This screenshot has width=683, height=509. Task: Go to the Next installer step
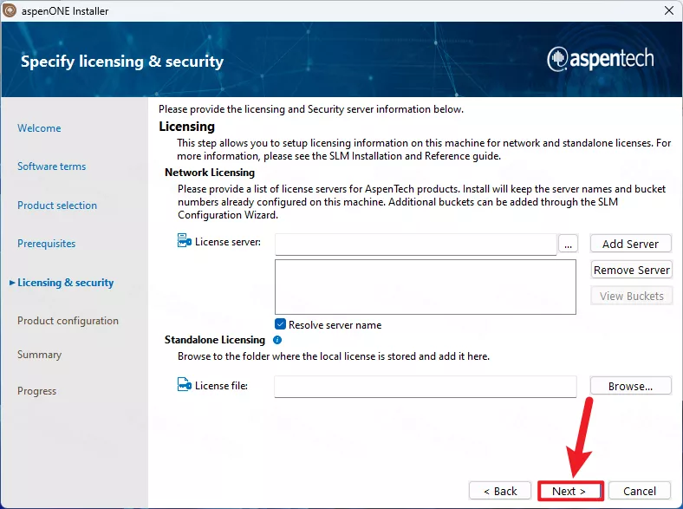coord(569,491)
